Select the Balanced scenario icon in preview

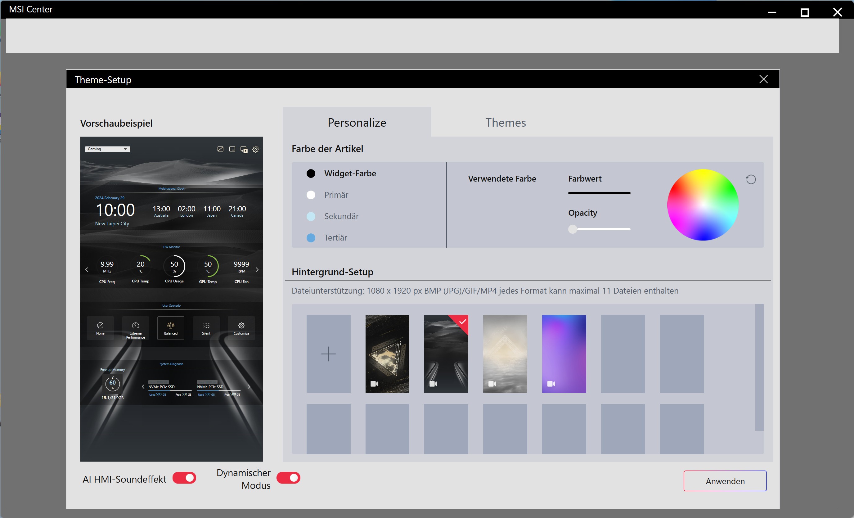pos(171,328)
